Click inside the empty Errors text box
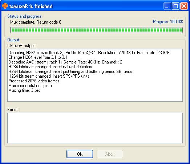Viewport: 190px width, 164px height. (95, 128)
